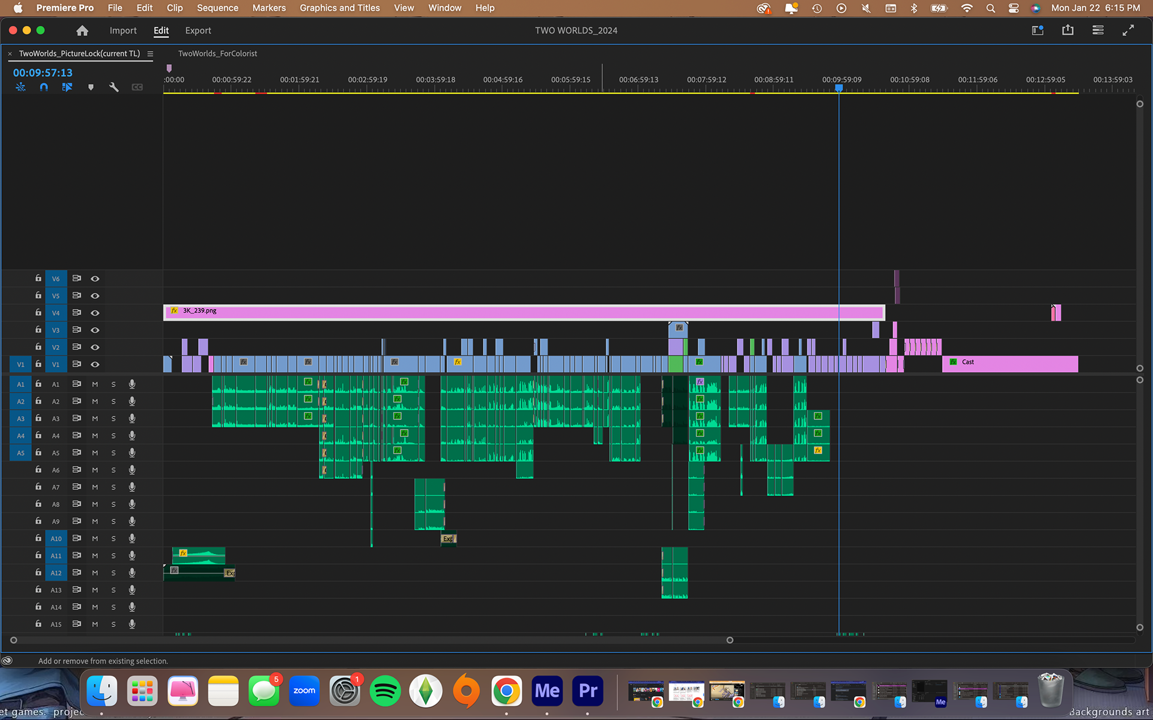Open Spotify from the Dock

[385, 691]
